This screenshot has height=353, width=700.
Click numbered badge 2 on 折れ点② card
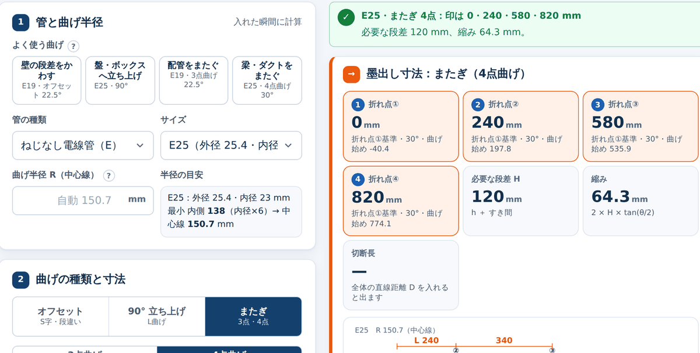click(x=478, y=105)
